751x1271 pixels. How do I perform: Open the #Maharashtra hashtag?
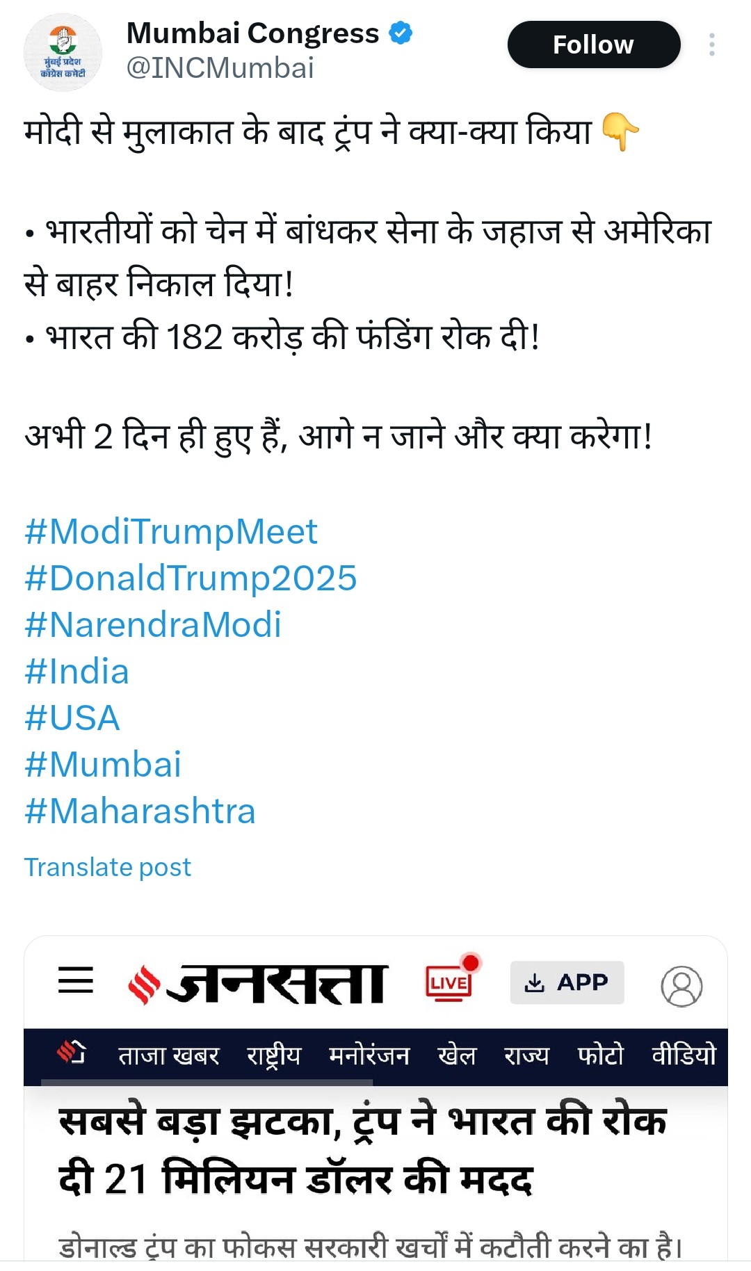(x=140, y=811)
